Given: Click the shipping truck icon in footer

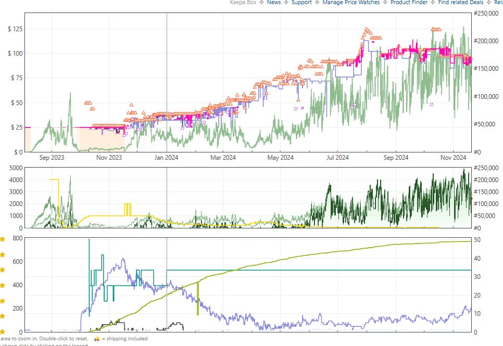Looking at the screenshot, I should pos(96,339).
